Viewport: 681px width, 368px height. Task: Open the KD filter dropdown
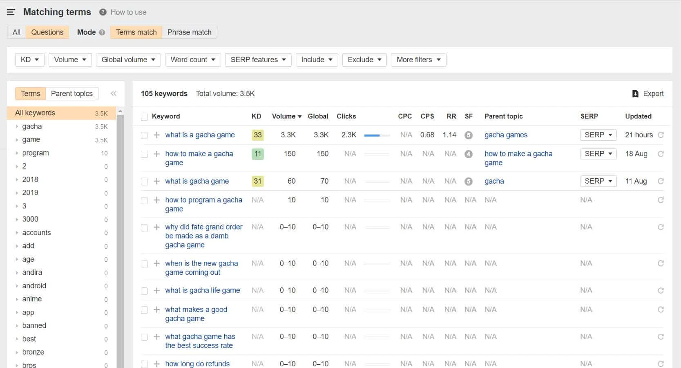[x=29, y=60]
